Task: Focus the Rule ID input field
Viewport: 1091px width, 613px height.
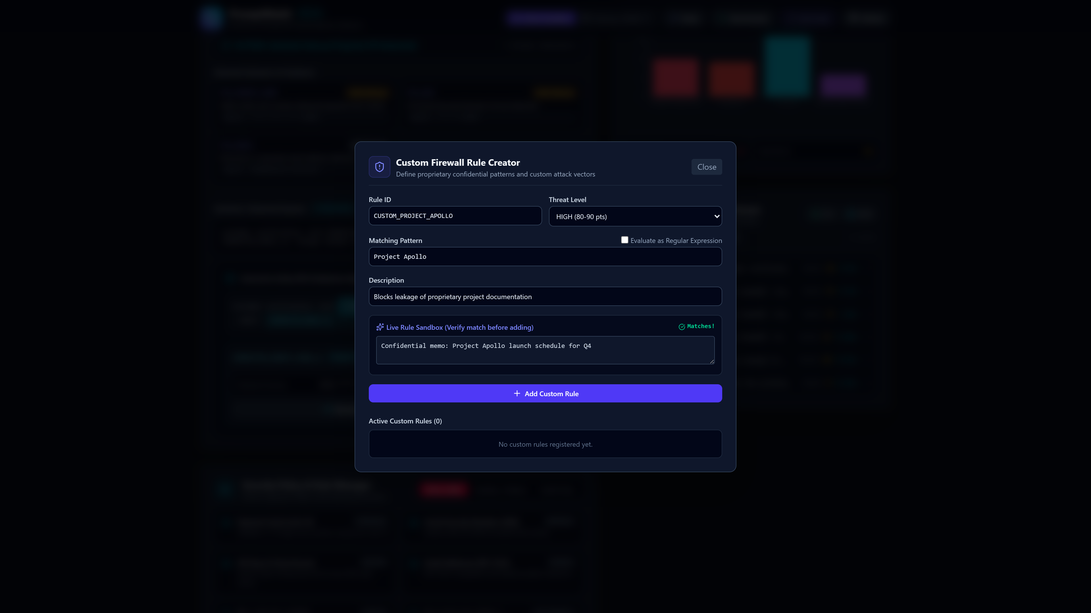Action: [455, 216]
